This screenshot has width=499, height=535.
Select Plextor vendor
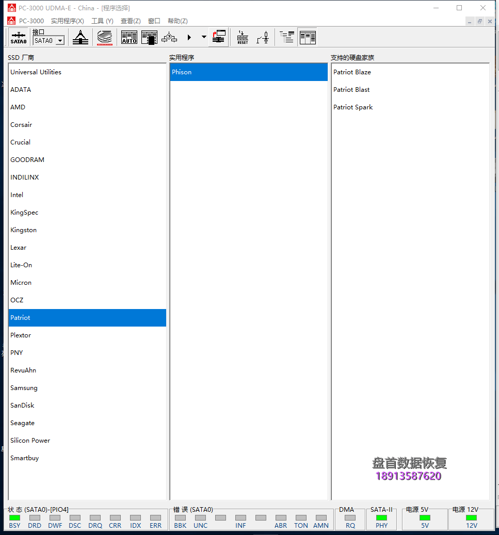[x=87, y=335]
